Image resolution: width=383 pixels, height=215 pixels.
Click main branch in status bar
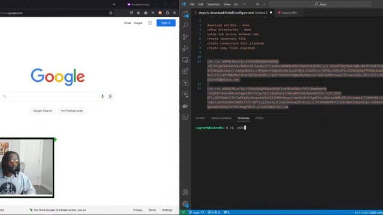point(194,213)
